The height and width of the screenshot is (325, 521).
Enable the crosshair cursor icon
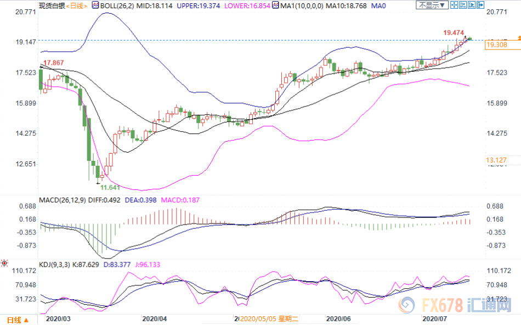tap(454, 5)
